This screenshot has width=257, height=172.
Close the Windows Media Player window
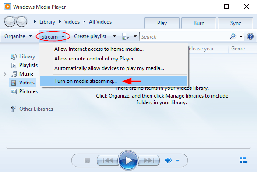(x=246, y=7)
